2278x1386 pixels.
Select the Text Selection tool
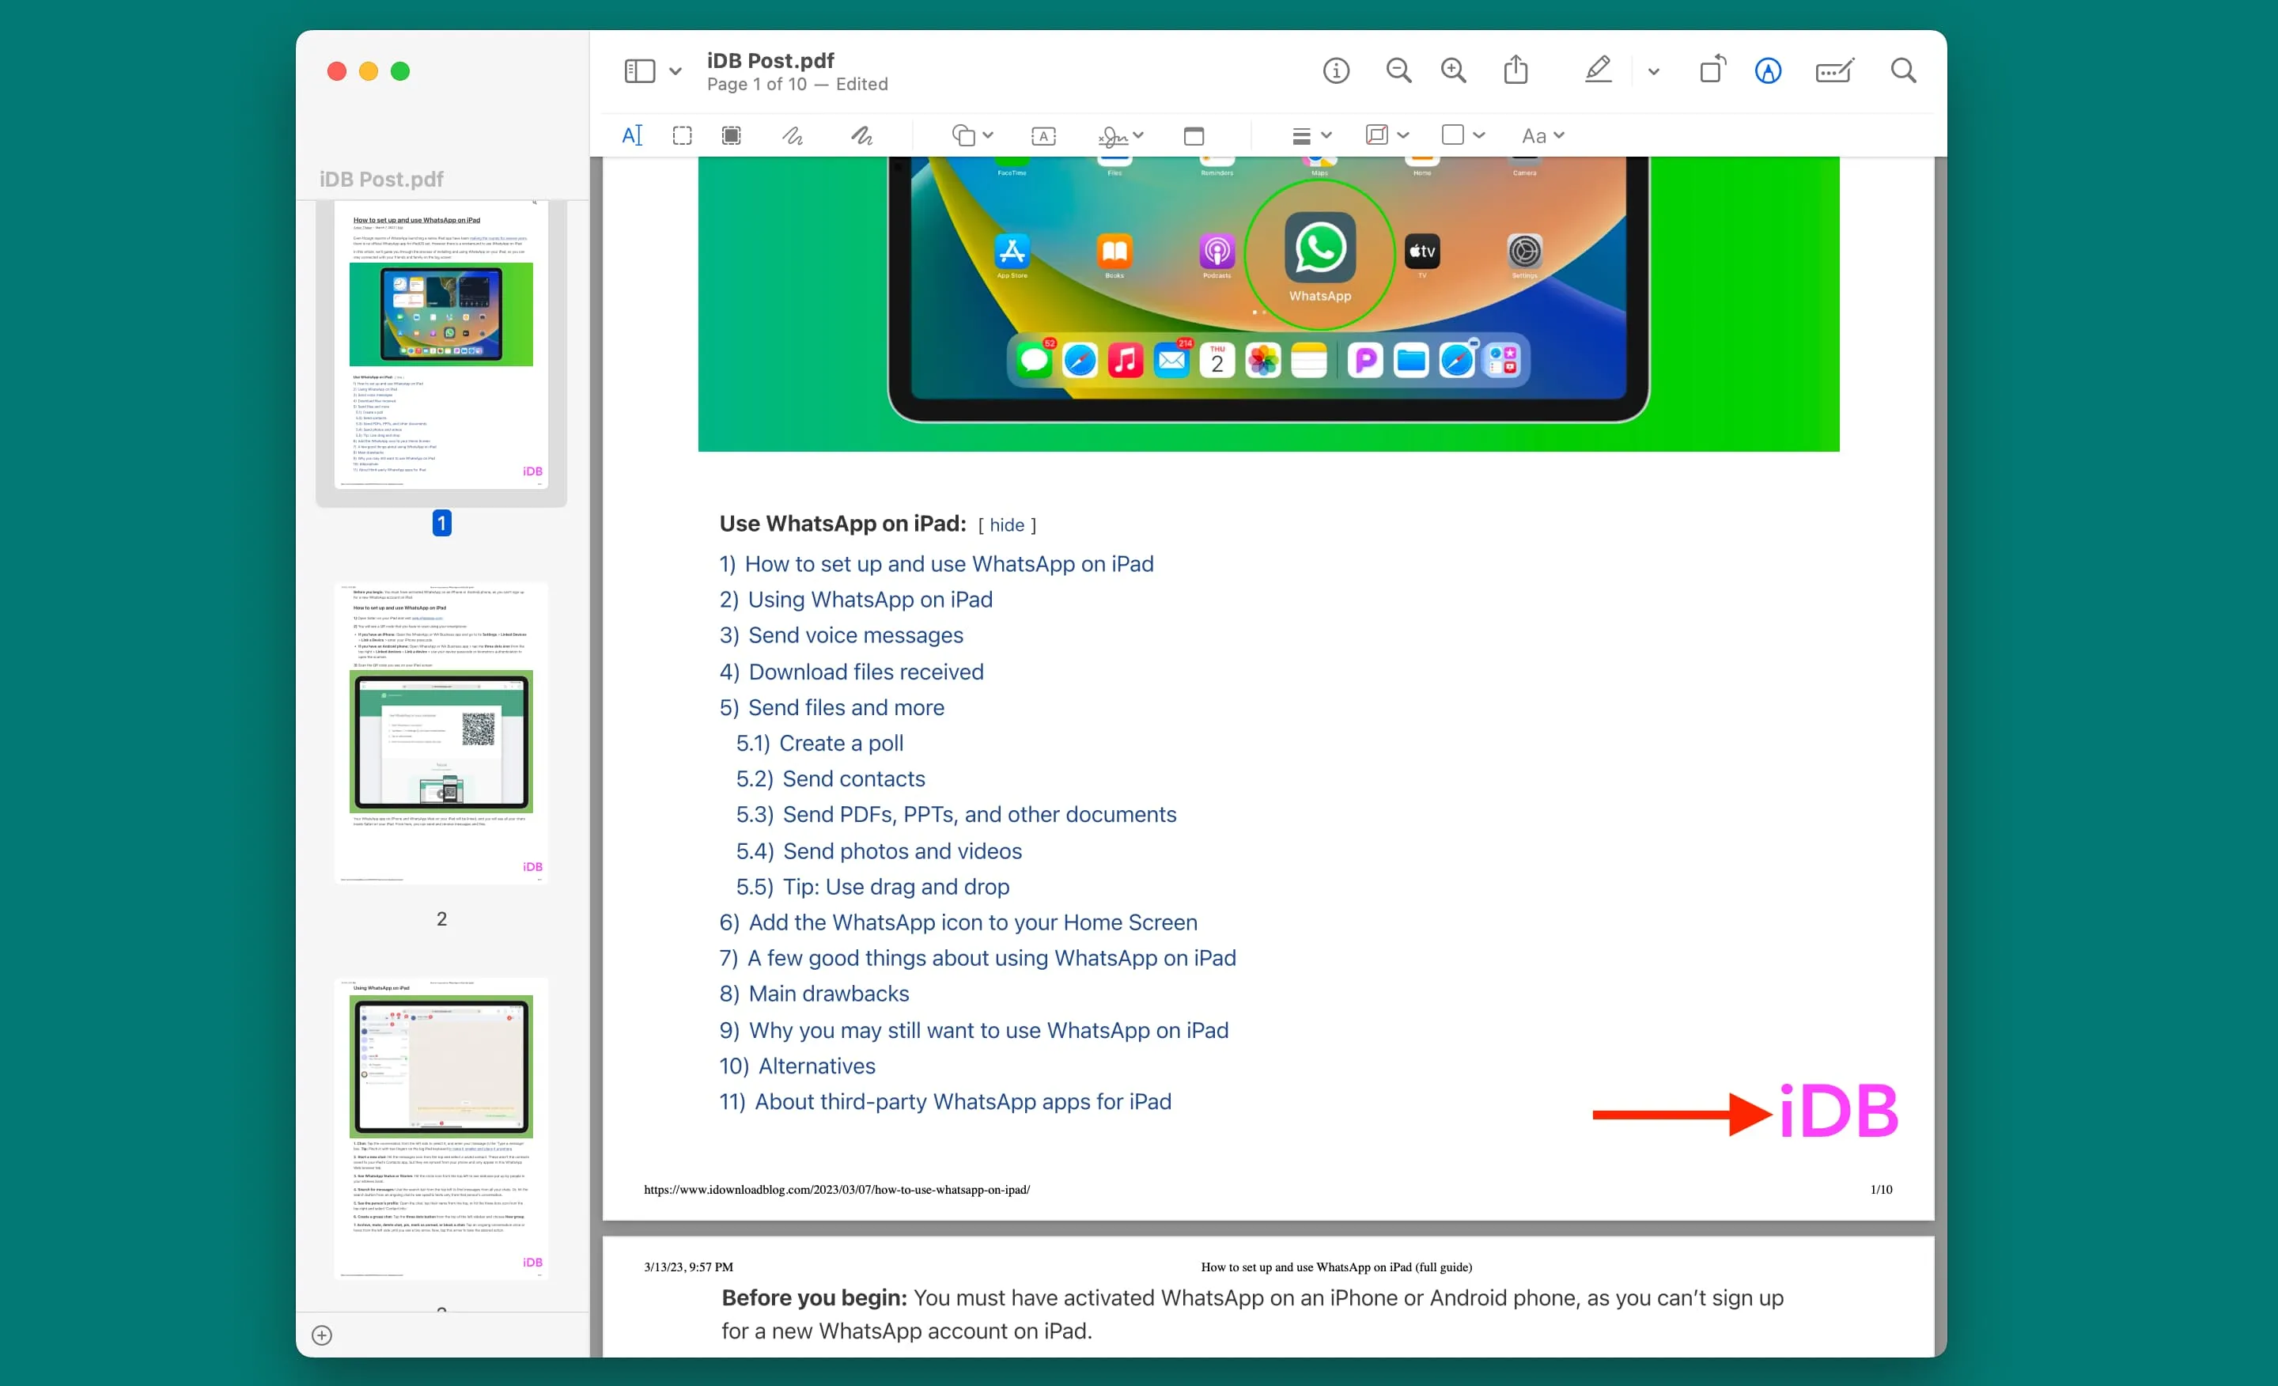click(x=631, y=136)
